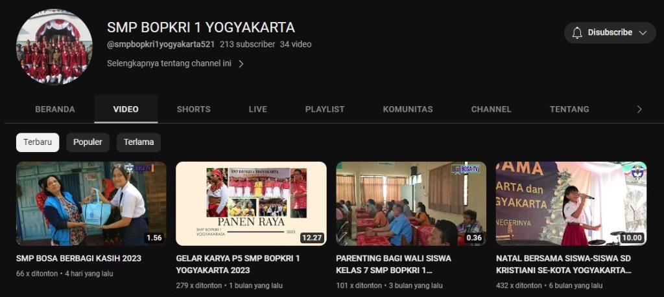
Task: Open the SHORTS tab
Action: pos(193,109)
